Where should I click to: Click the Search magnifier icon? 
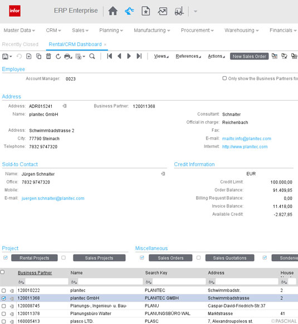tap(92, 56)
